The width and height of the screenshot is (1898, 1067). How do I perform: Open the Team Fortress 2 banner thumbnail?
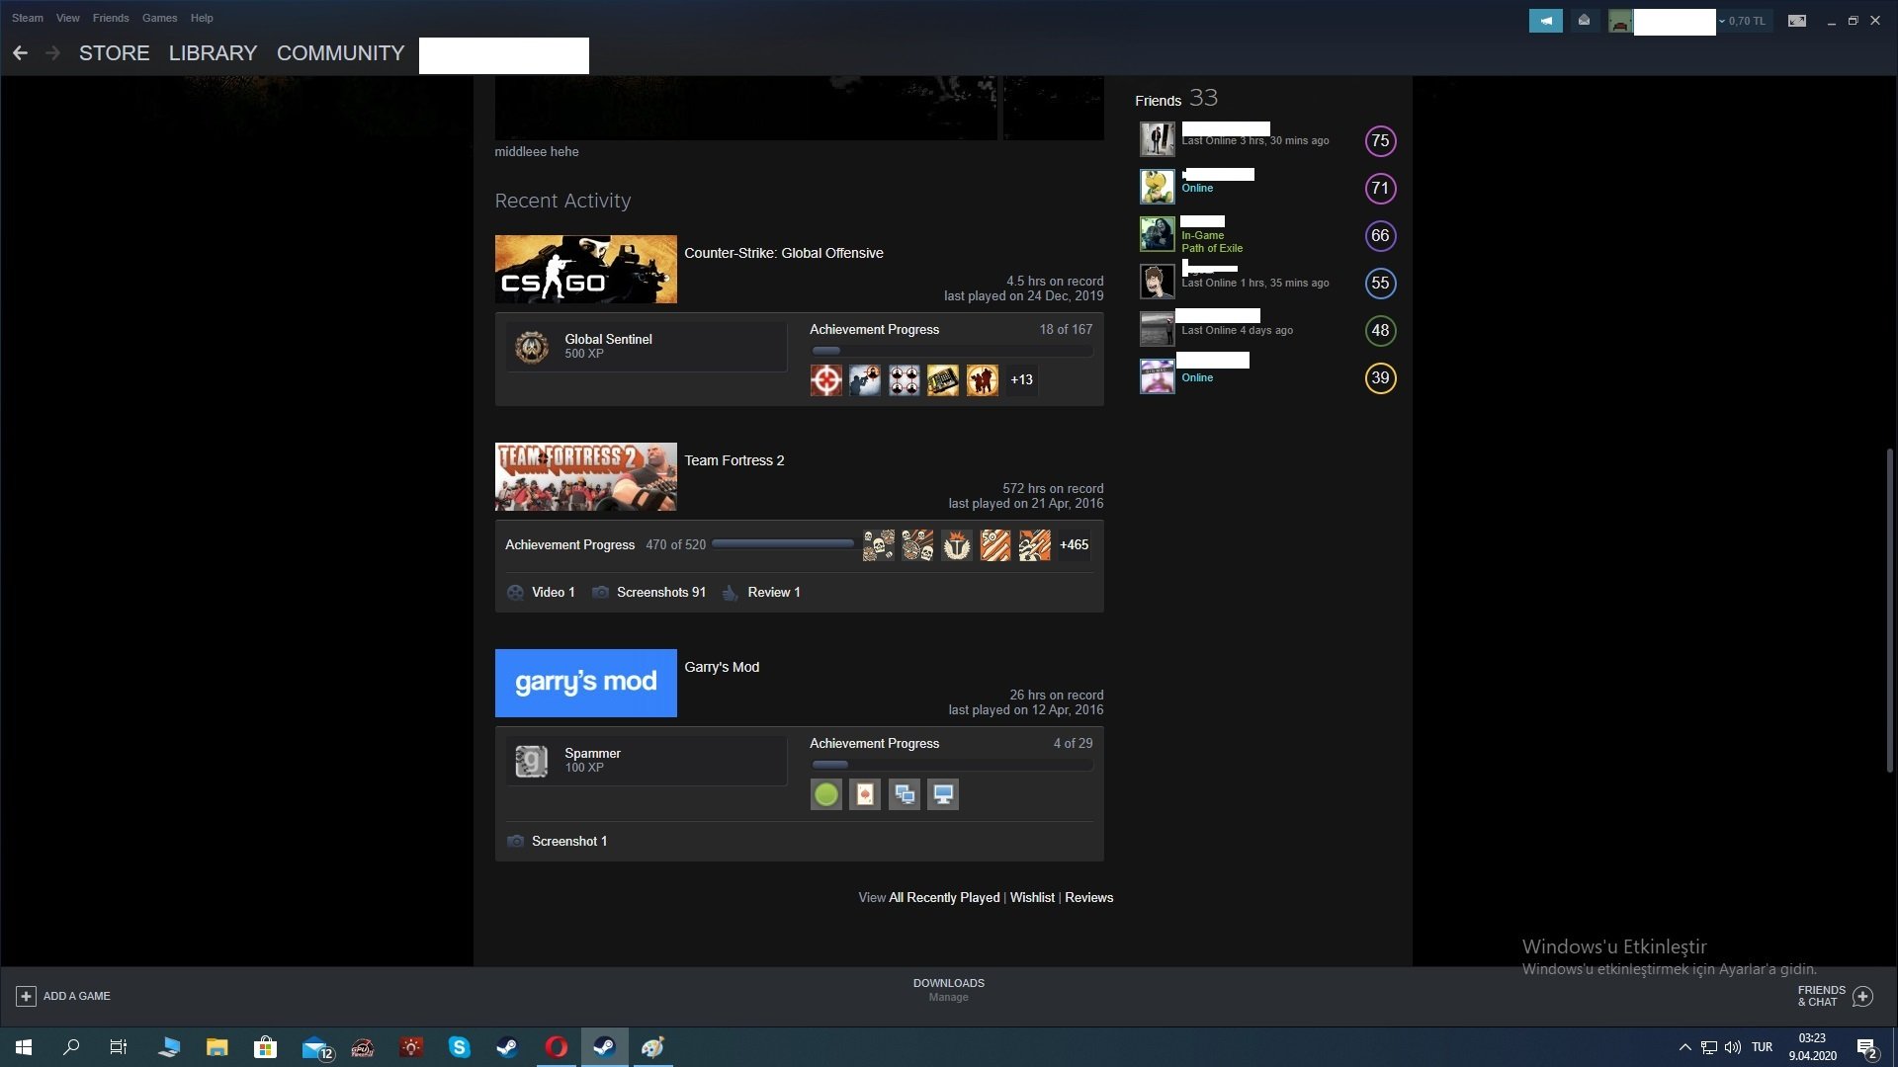(586, 476)
